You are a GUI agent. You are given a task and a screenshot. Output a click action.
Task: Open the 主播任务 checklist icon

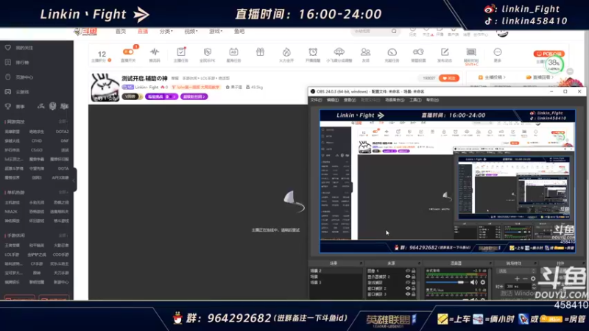click(x=181, y=51)
